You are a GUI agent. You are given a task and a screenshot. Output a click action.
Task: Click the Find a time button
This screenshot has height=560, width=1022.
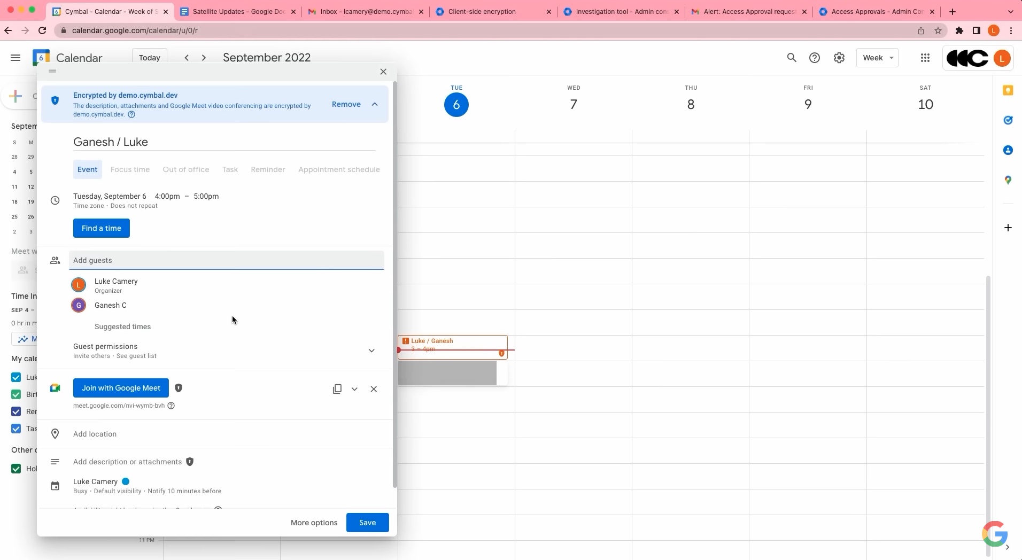[102, 228]
